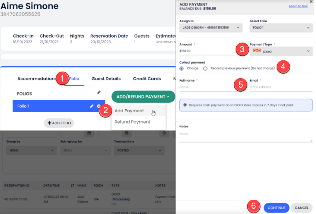Click the sort icon on DATE/TIME column header

73,186
